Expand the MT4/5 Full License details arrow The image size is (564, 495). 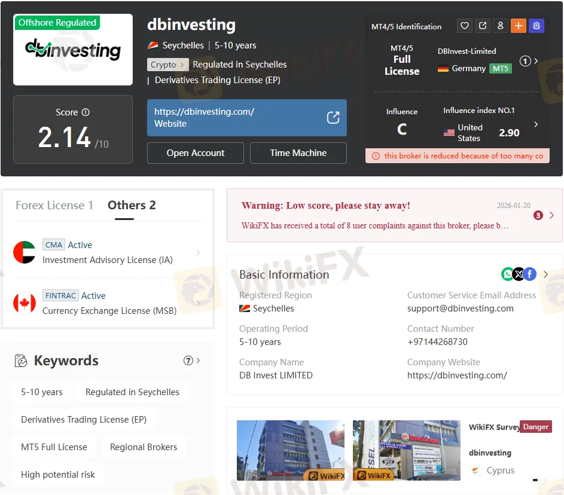(x=536, y=61)
